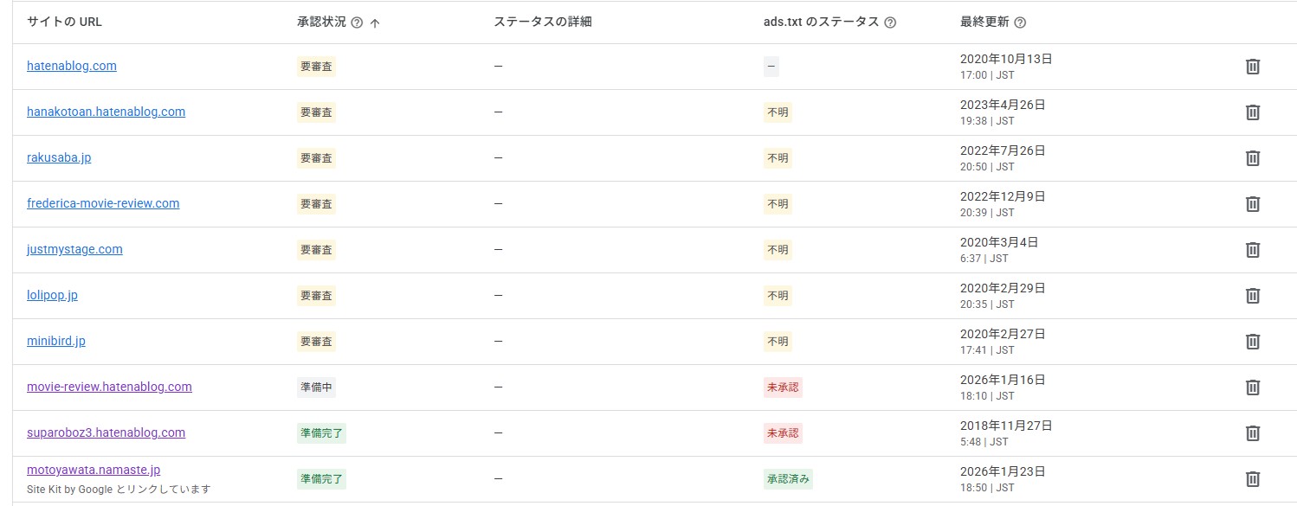Image resolution: width=1297 pixels, height=506 pixels.
Task: Open the help icon next to 承認状況
Action: [358, 22]
